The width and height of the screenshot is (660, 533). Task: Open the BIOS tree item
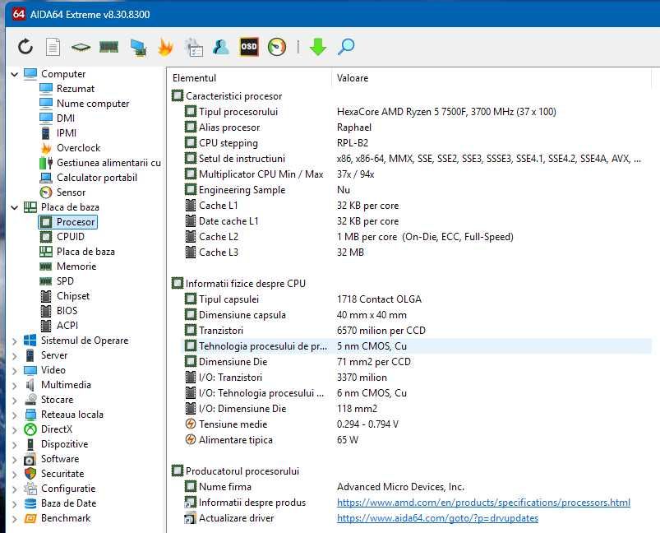(x=59, y=311)
